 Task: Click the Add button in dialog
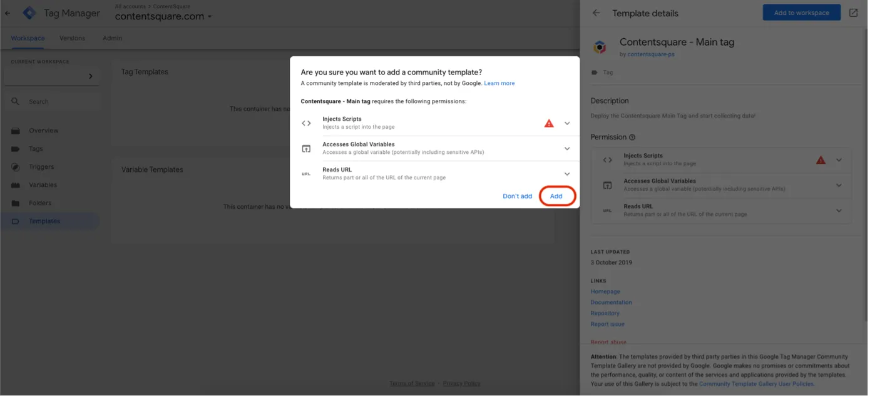[556, 196]
